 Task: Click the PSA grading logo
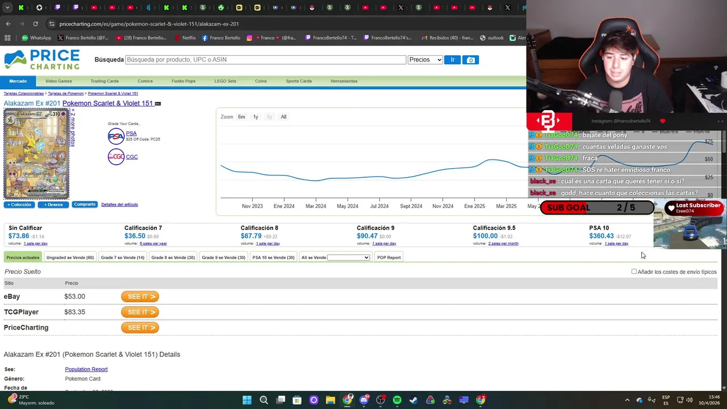[x=116, y=136]
